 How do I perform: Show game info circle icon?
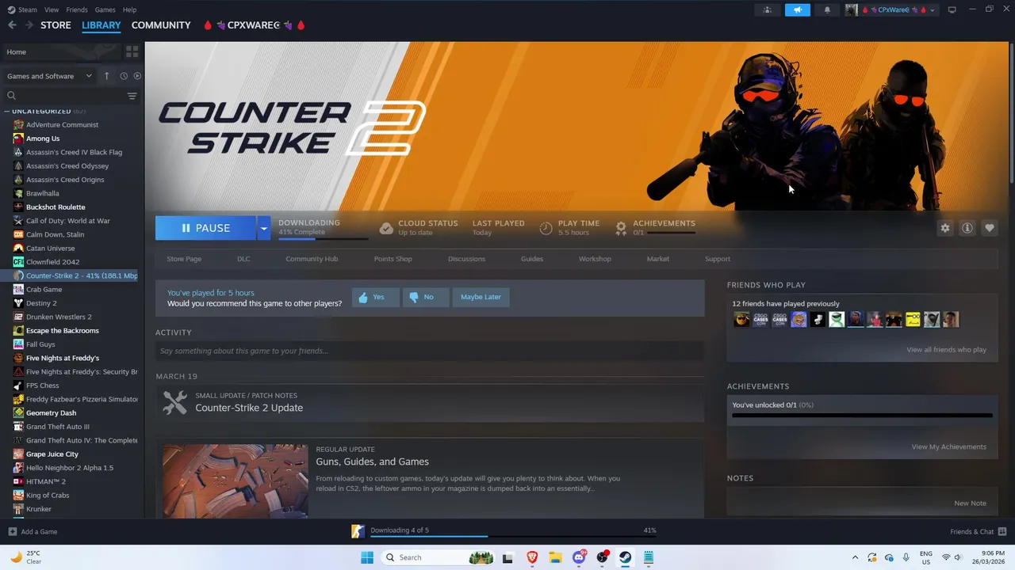[967, 228]
